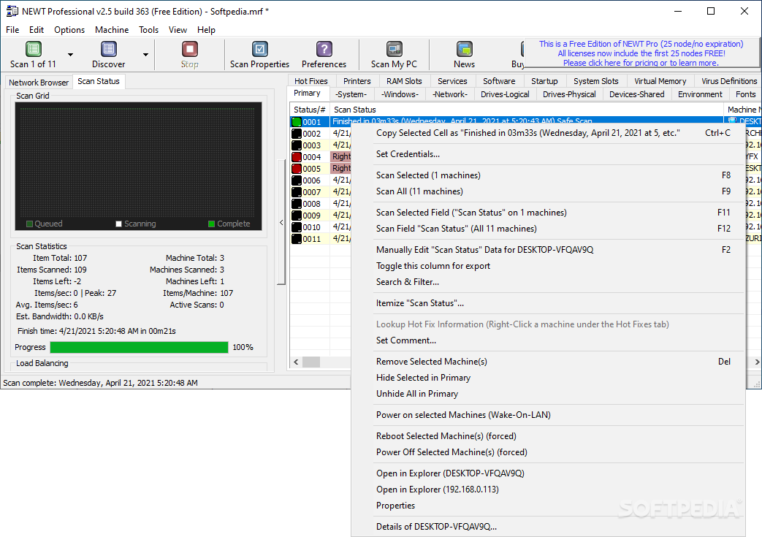Collapse the left panel with splitter arrow
The height and width of the screenshot is (537, 762).
(x=281, y=223)
